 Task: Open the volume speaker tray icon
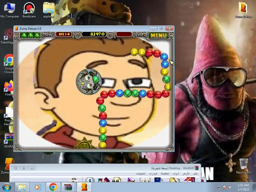(230, 187)
